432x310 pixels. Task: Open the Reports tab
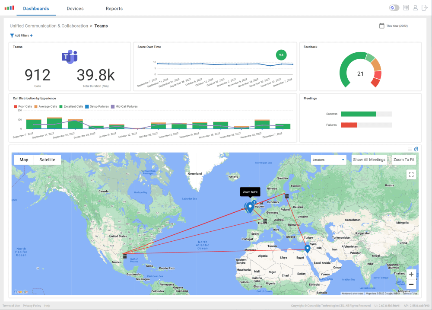(114, 8)
